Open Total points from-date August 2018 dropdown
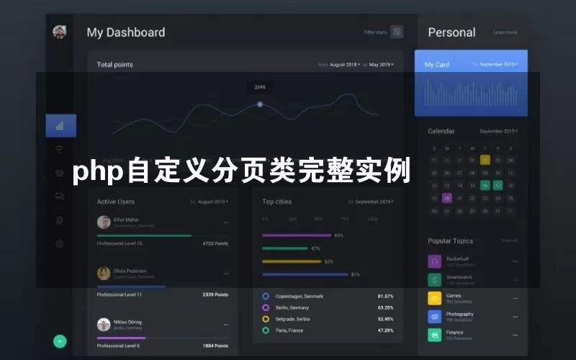 coord(345,65)
